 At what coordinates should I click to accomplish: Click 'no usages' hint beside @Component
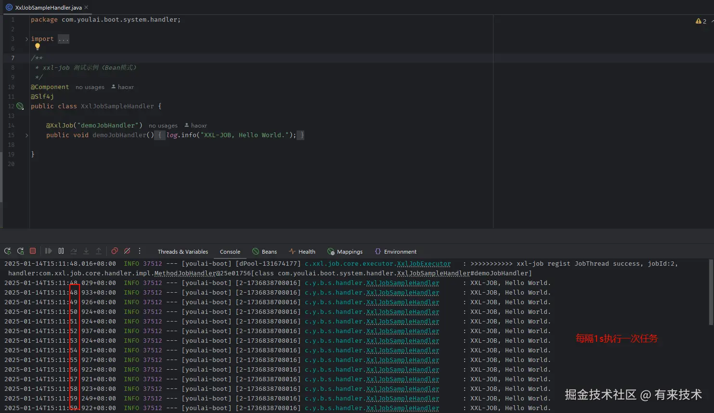(x=90, y=87)
